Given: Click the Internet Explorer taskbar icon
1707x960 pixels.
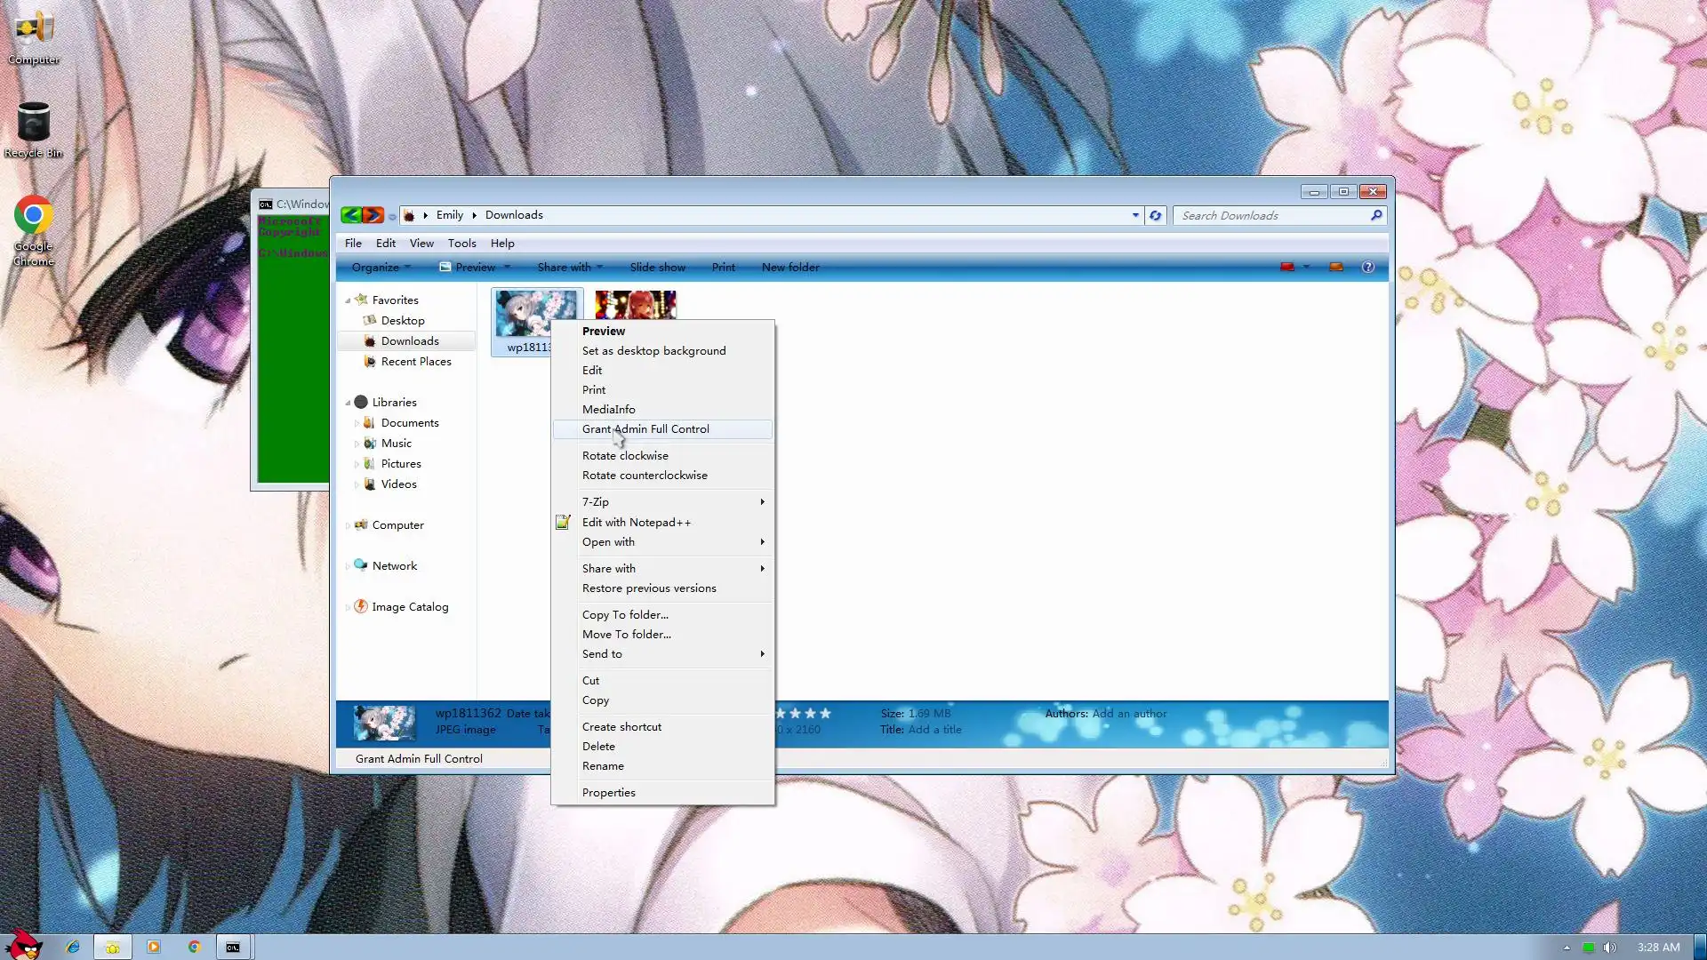Looking at the screenshot, I should (x=73, y=947).
